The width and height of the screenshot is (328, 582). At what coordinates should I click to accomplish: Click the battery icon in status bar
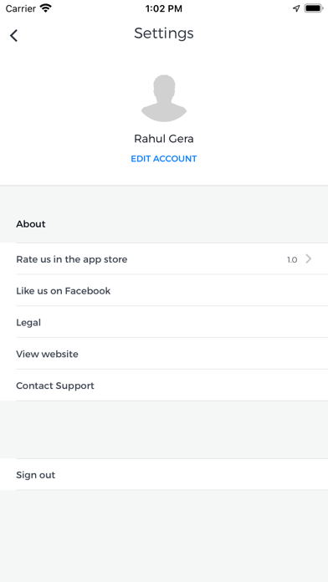coord(313,8)
